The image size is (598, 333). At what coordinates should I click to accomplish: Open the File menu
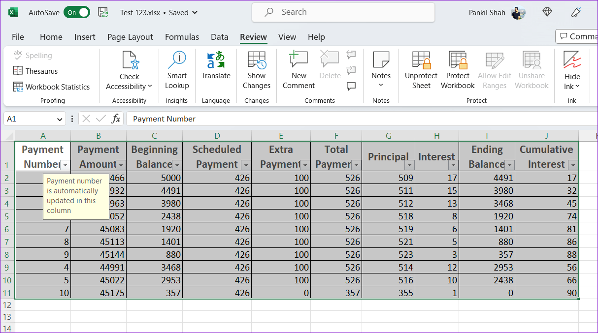tap(18, 37)
